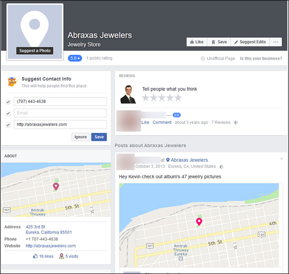The width and height of the screenshot is (289, 274).
Task: Click the reviewer's blurred profile picture
Action: pyautogui.click(x=129, y=121)
